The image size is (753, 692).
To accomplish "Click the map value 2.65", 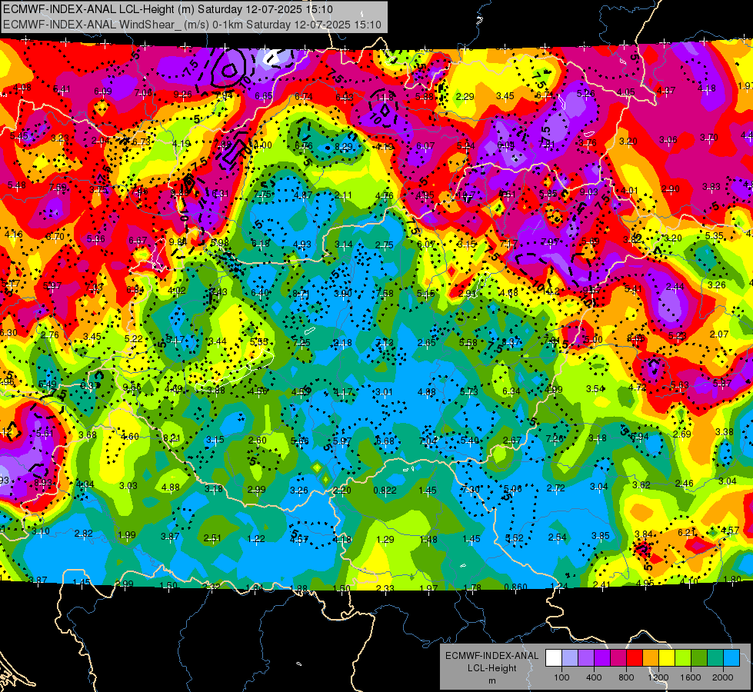I will [426, 342].
